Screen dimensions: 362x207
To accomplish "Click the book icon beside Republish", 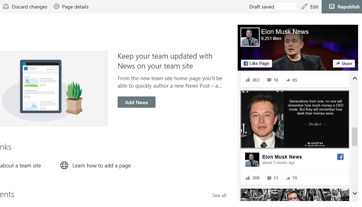I will 332,6.
